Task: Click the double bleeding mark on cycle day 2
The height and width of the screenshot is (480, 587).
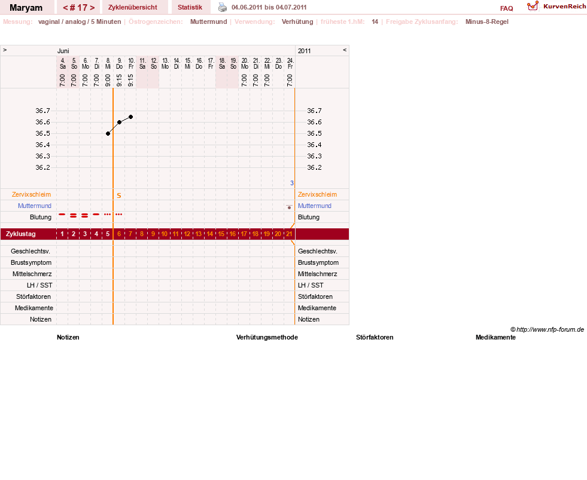Action: (x=74, y=216)
